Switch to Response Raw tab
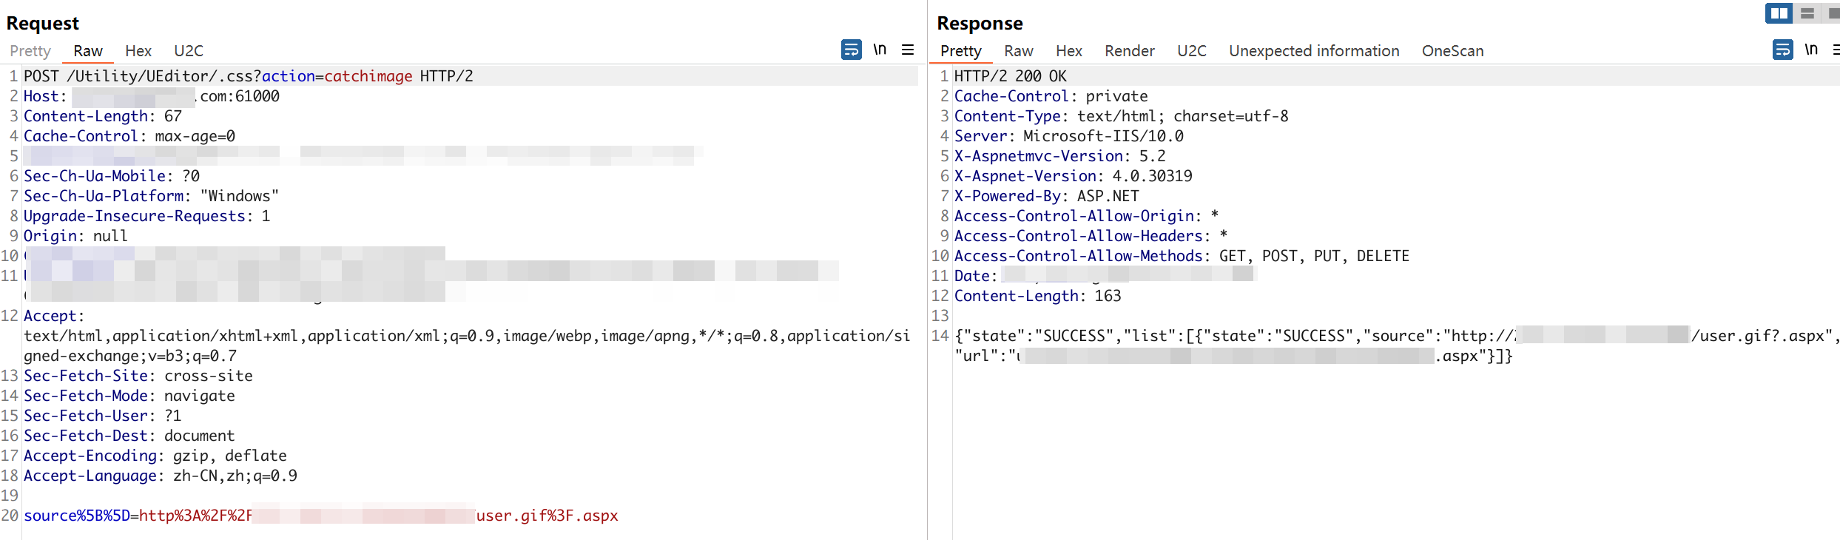Screen dimensions: 1840x540 (1019, 51)
